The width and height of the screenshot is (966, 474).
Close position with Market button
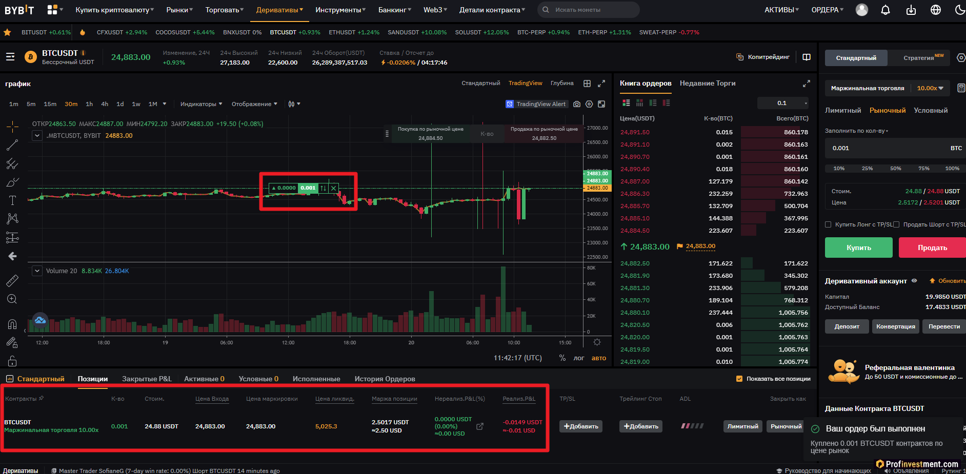[786, 426]
